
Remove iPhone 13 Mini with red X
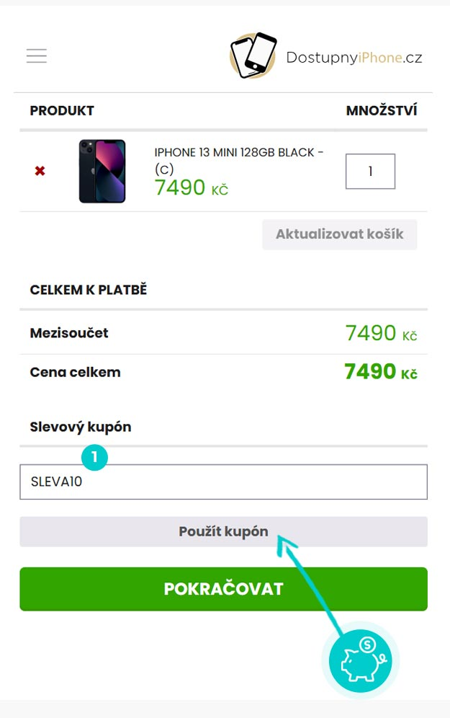click(40, 172)
